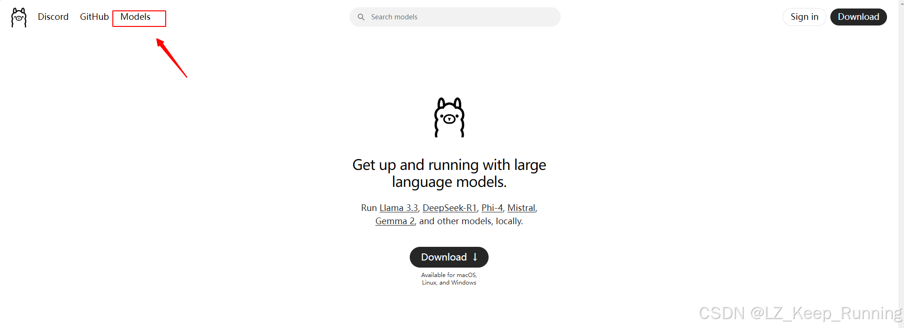904x328 pixels.
Task: Open the Gemma 2 link
Action: click(395, 221)
